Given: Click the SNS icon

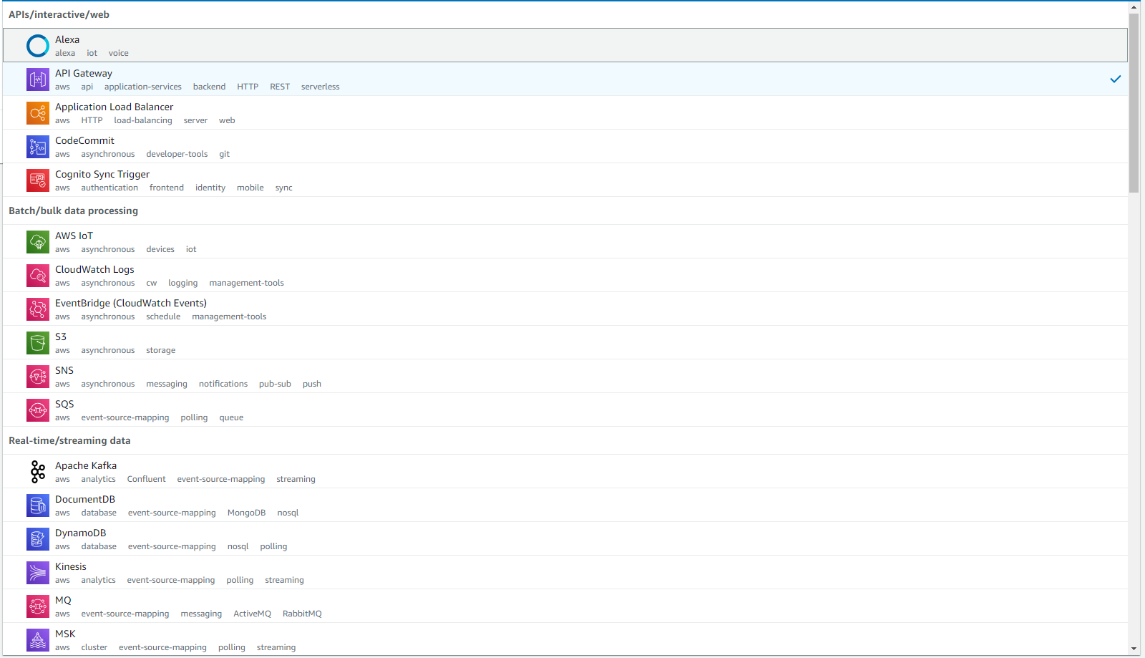Looking at the screenshot, I should [x=38, y=377].
